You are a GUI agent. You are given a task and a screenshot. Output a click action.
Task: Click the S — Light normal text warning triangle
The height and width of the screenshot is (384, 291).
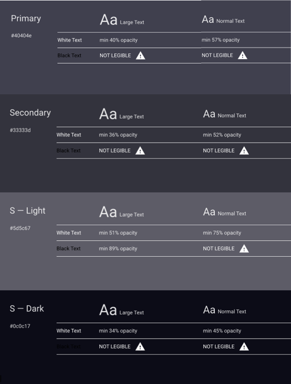tap(244, 249)
